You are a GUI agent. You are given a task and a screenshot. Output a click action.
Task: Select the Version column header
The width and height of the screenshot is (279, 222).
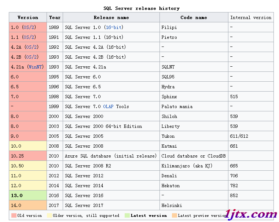click(28, 18)
